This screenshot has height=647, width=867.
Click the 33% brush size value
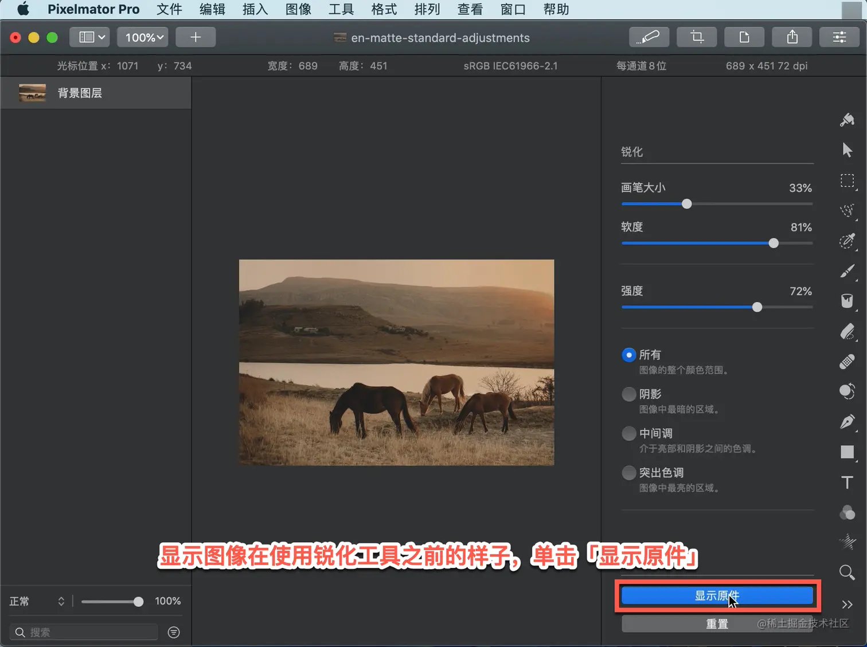800,188
